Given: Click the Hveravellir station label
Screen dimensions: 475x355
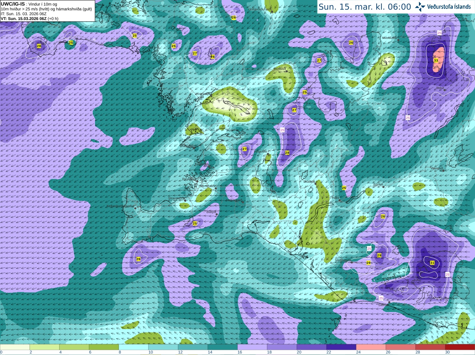Looking at the screenshot, I should coord(390,38).
